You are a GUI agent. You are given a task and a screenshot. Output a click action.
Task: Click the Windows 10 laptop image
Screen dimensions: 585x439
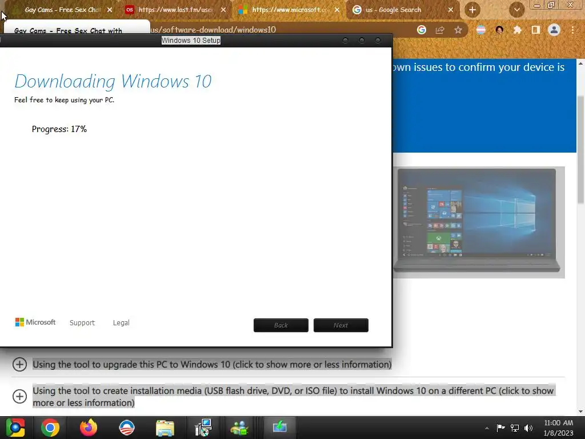pos(479,222)
